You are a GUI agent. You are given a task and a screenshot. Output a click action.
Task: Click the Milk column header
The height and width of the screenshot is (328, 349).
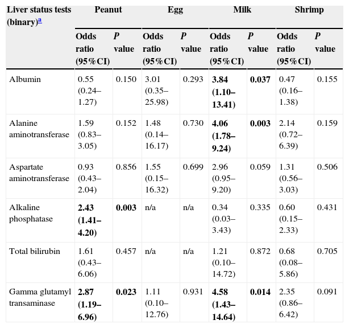[242, 10]
